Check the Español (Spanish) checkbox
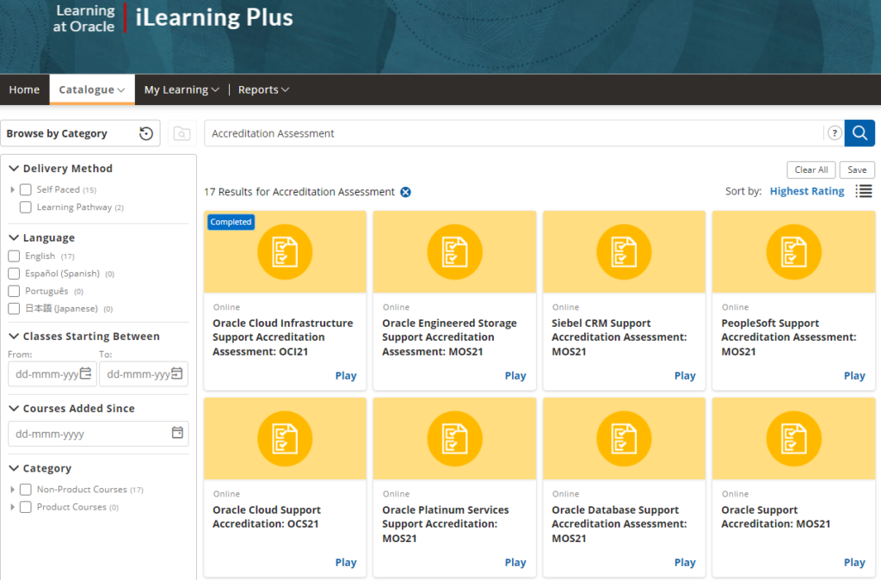The height and width of the screenshot is (580, 881). pos(14,274)
